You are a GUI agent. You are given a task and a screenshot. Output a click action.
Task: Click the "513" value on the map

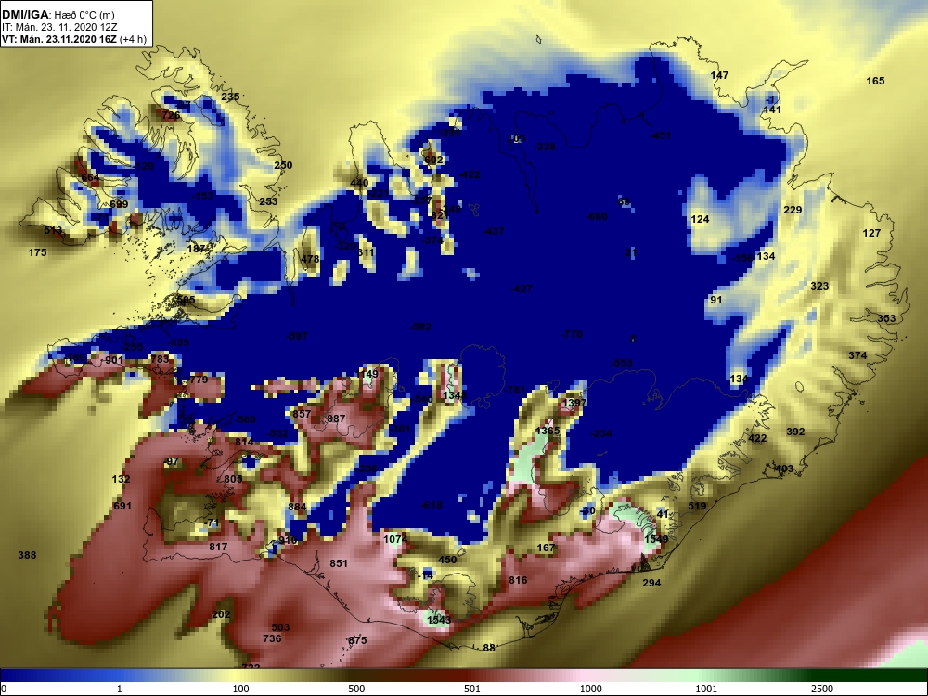pyautogui.click(x=53, y=230)
